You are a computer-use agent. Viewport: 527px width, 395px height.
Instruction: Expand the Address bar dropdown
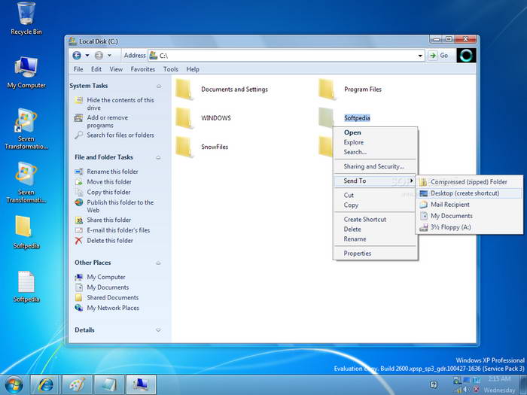pos(420,56)
